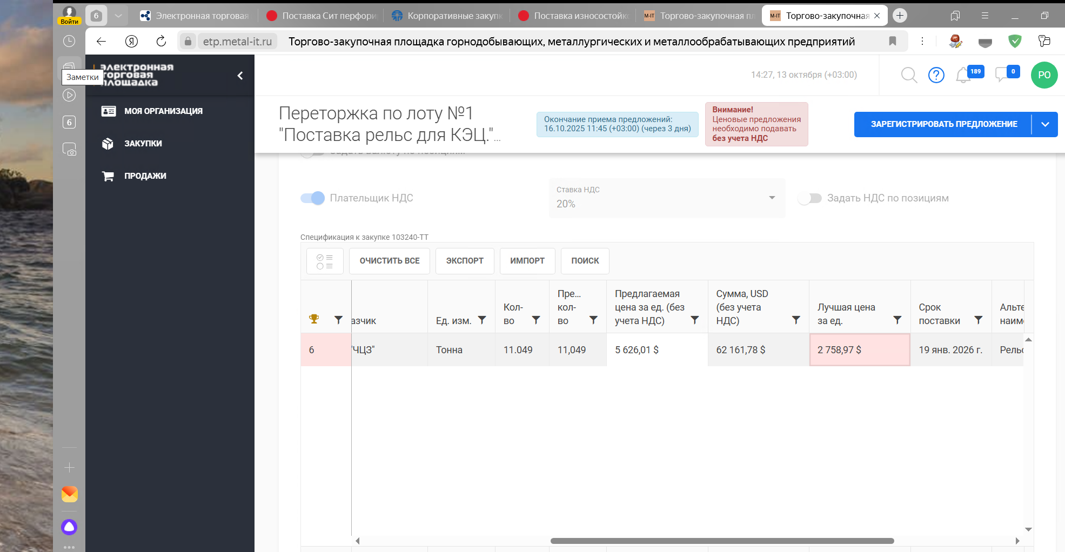
Task: Open the Yandex profile login icon
Action: [x=69, y=15]
